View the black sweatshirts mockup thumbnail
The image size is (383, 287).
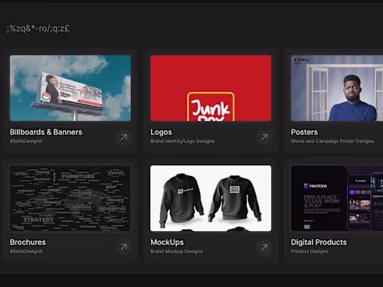tap(211, 198)
